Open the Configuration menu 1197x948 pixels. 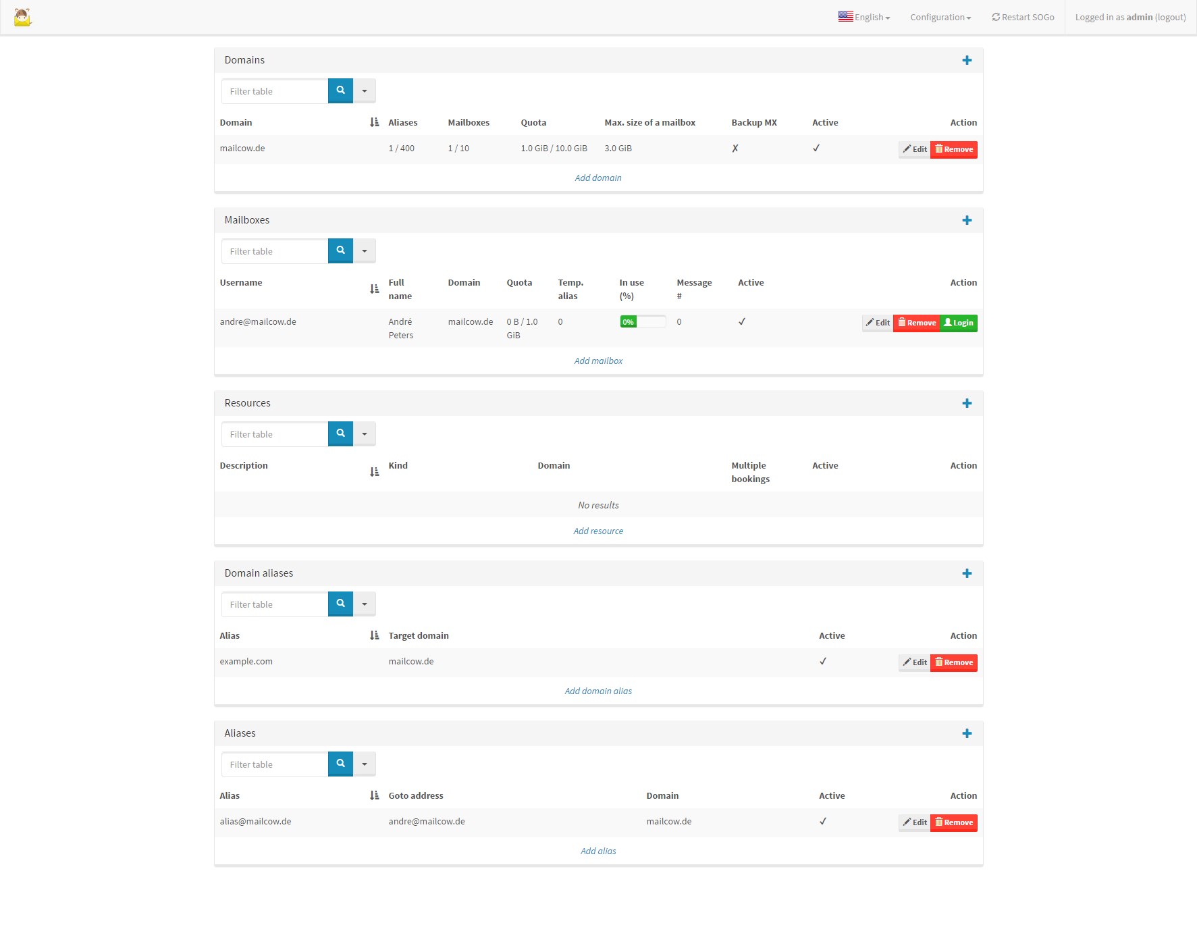940,18
